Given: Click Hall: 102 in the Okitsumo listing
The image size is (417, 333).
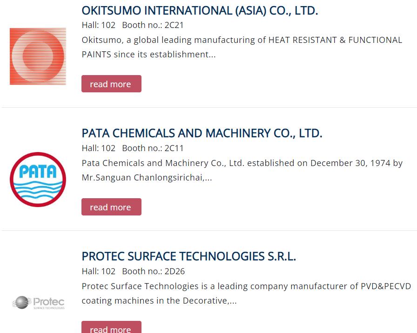Looking at the screenshot, I should [98, 25].
